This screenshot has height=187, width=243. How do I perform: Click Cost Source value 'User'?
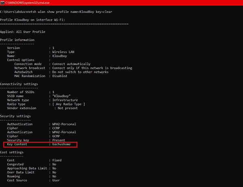point(56,181)
